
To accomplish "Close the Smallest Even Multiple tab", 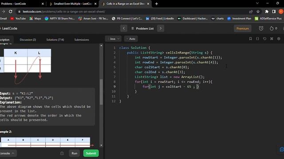I will (x=95, y=4).
